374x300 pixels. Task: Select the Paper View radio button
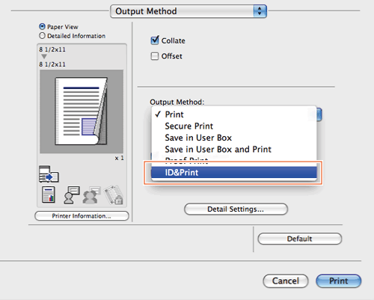pyautogui.click(x=42, y=26)
